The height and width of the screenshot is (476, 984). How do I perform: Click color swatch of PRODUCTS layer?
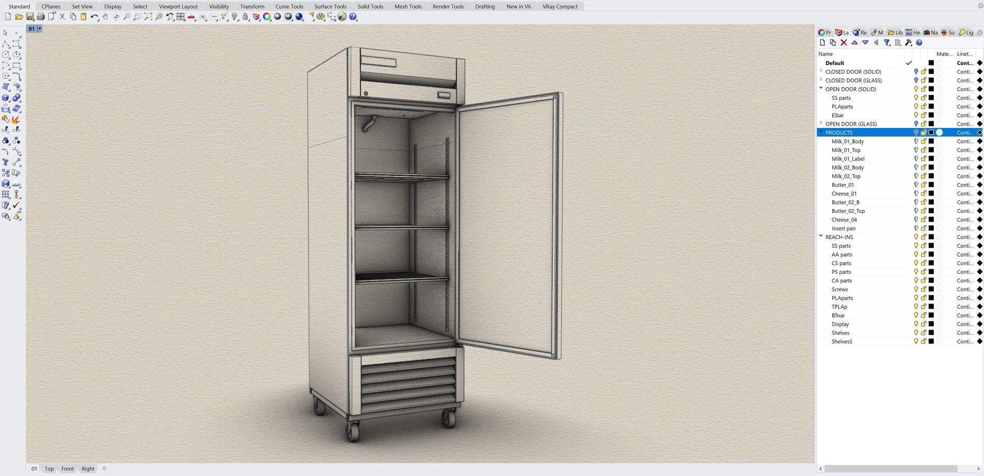[931, 133]
